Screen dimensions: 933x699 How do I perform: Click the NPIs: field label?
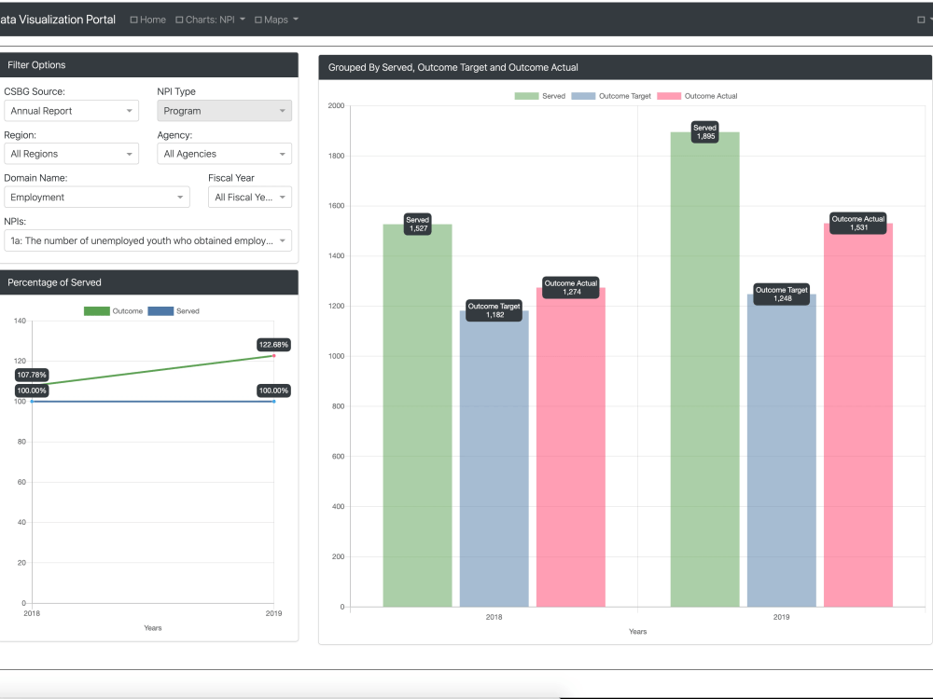15,221
